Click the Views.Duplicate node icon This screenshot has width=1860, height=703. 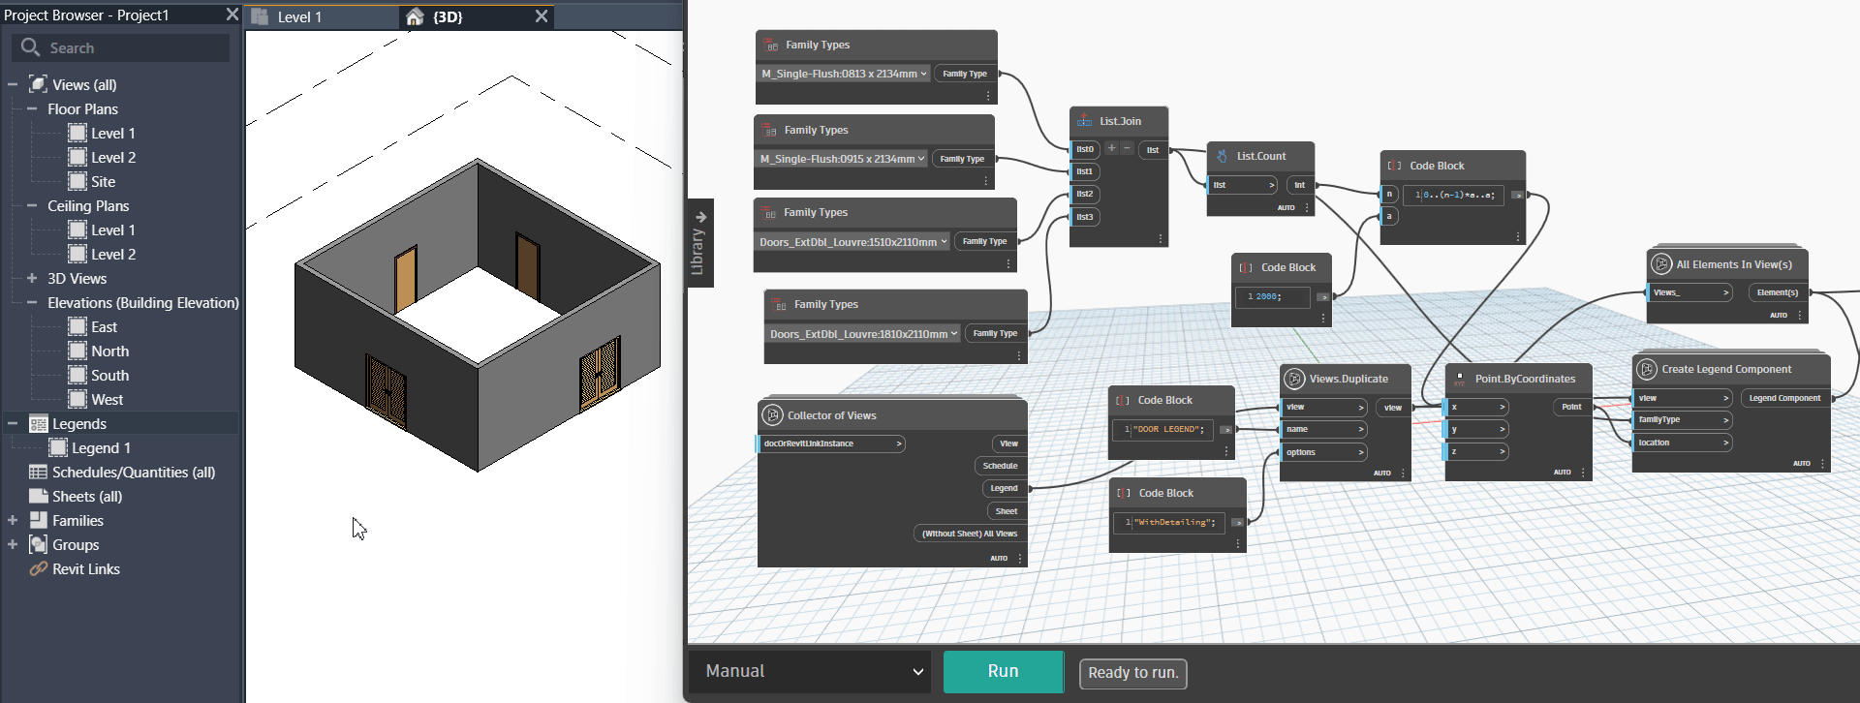1294,379
